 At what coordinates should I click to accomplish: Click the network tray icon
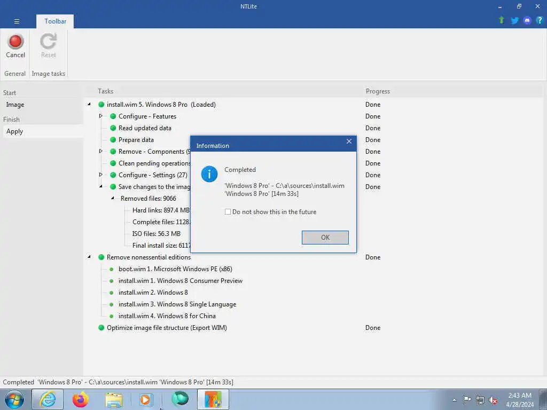[x=480, y=400]
